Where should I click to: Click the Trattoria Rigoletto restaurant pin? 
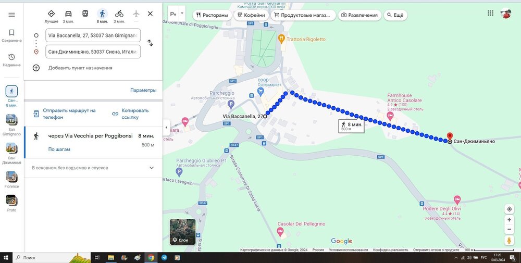(281, 39)
